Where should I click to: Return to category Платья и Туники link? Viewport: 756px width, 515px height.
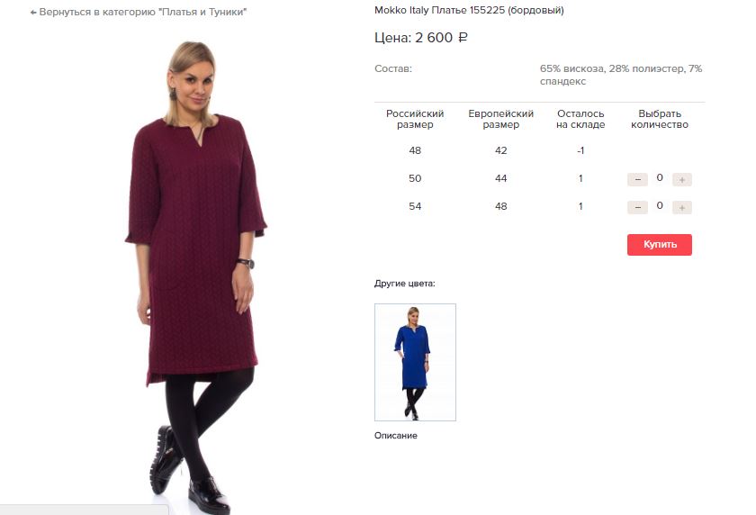[139, 12]
